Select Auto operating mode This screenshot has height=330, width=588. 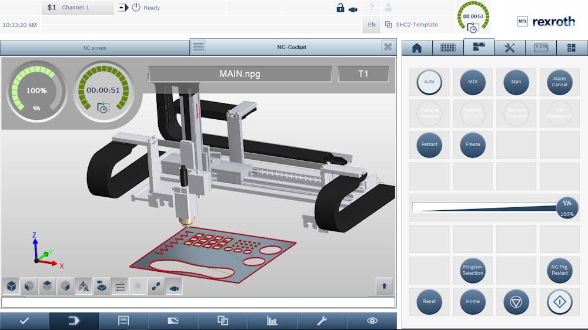[x=429, y=82]
